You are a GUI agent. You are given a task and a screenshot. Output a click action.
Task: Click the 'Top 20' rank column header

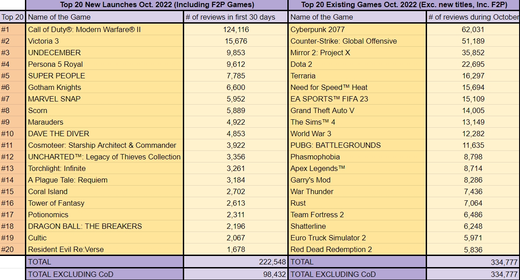(12, 17)
